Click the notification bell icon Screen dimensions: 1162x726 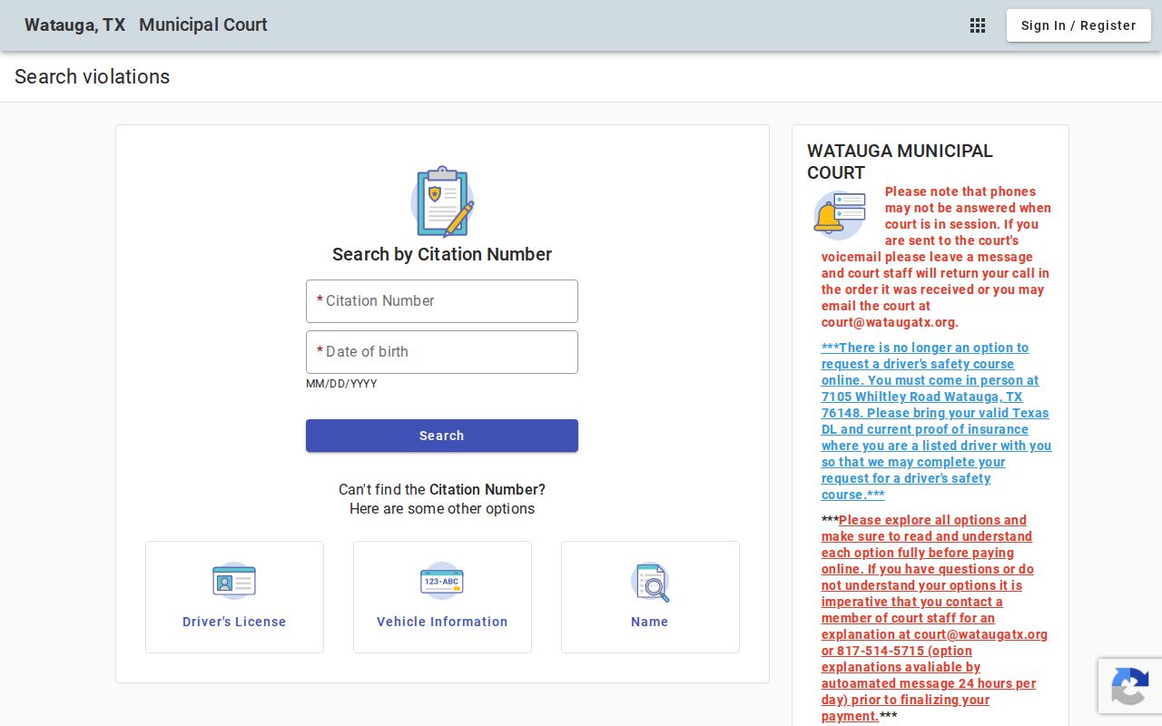tap(839, 215)
